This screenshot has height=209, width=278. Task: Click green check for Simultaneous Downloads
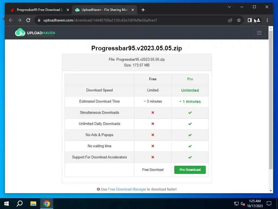[190, 113]
